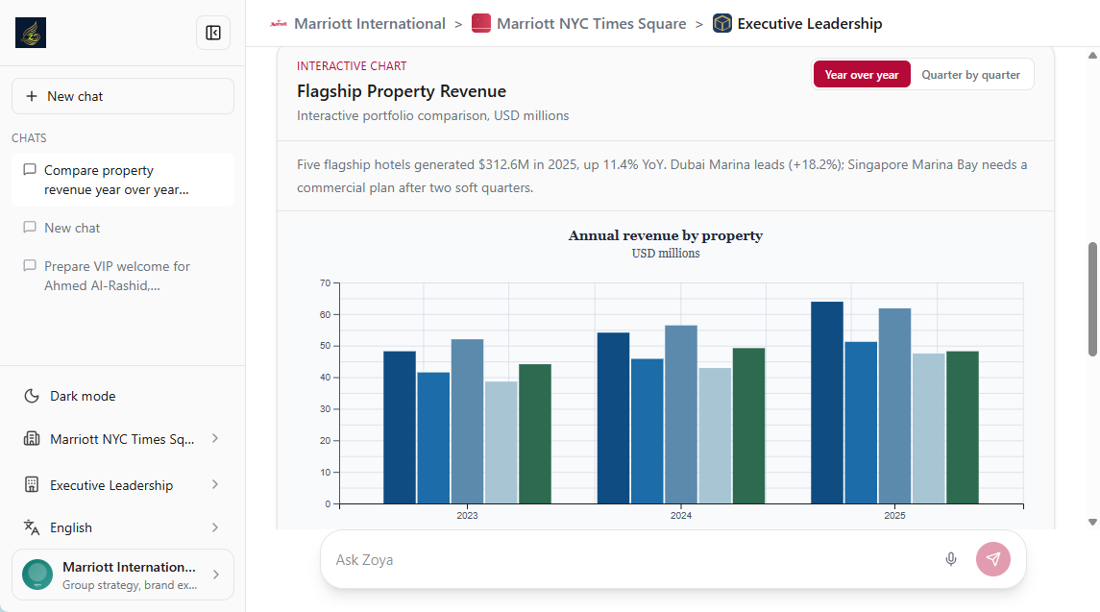Screen dimensions: 1100x612
Task: Click red property icon in breadcrumb
Action: point(481,24)
